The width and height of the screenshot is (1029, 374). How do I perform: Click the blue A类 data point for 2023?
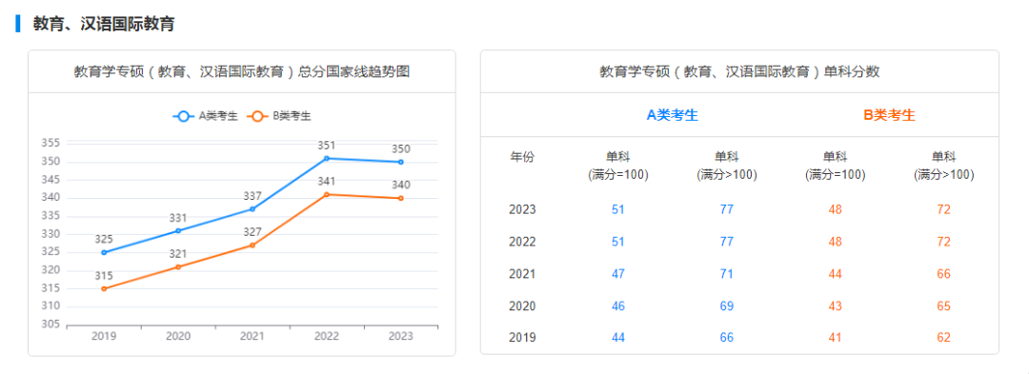pos(401,162)
